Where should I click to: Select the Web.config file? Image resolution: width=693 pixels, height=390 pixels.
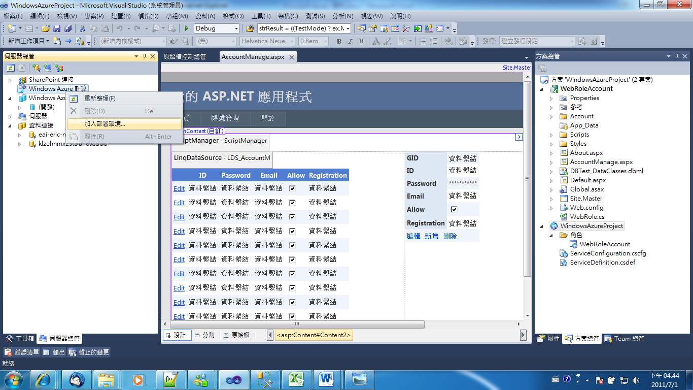coord(586,208)
